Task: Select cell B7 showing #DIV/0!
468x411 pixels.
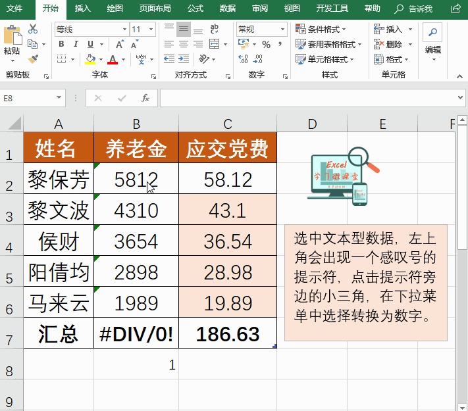Action: click(x=136, y=333)
